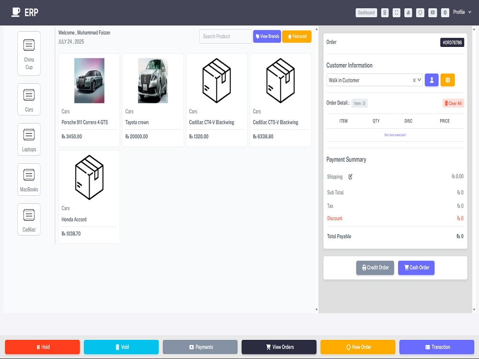Add Porsche 911 Carrera 4 GTS image
The height and width of the screenshot is (359, 479).
pos(89,80)
